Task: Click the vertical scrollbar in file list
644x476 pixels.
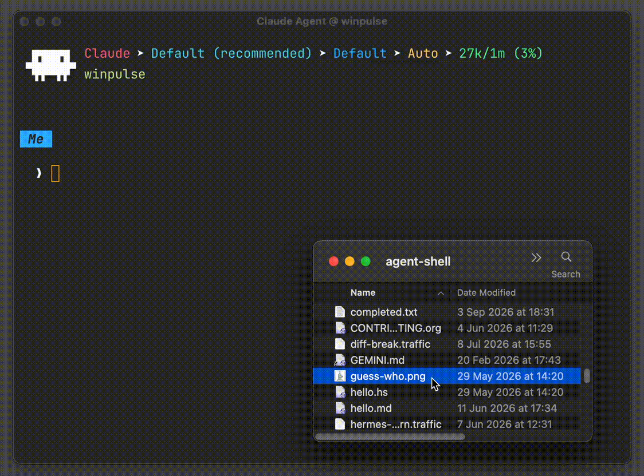Action: (x=587, y=375)
